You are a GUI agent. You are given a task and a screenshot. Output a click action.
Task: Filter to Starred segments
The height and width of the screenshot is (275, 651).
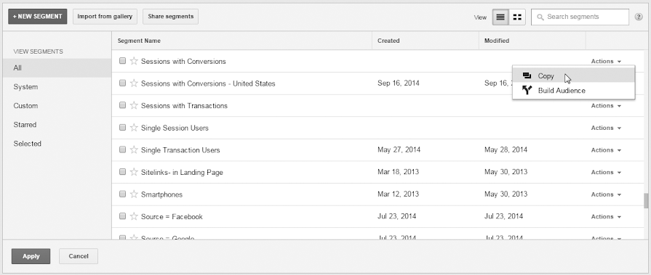(57, 125)
